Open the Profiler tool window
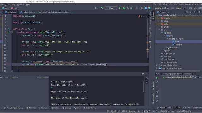Screen dimensions: 202x113 (x=43, y=108)
